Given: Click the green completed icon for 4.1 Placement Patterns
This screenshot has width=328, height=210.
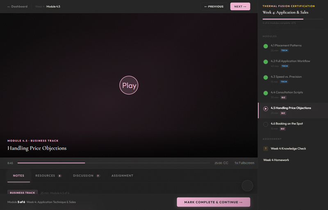Looking at the screenshot, I should click(x=266, y=46).
